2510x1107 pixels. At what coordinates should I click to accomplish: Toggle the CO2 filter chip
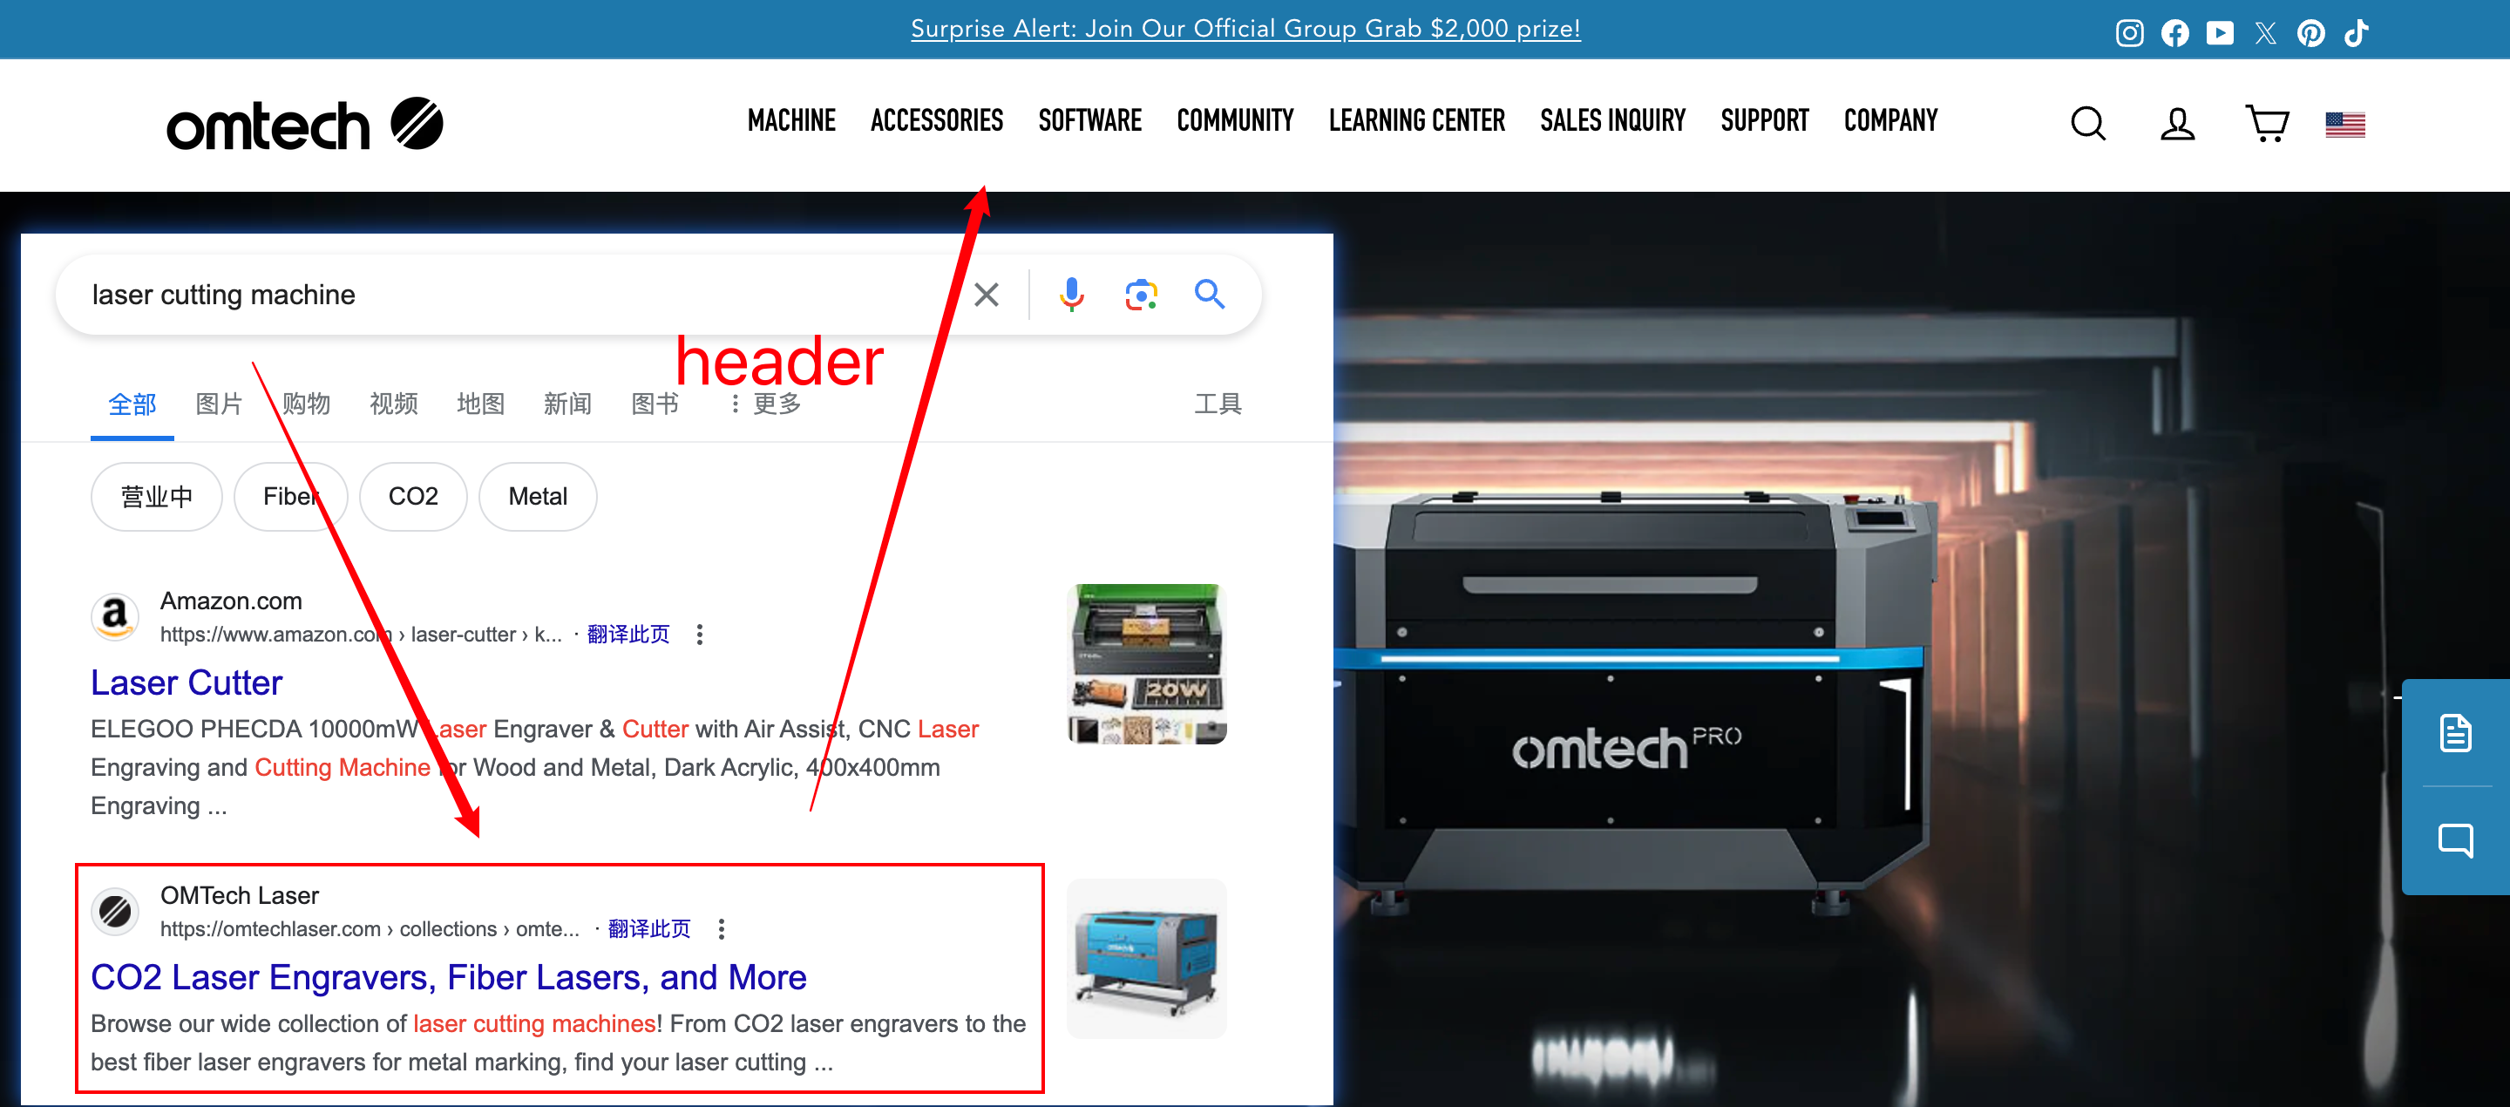pyautogui.click(x=413, y=497)
